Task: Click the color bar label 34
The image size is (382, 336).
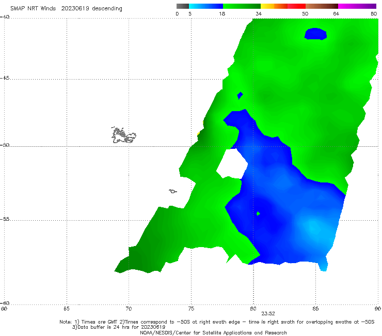Action: [x=259, y=13]
